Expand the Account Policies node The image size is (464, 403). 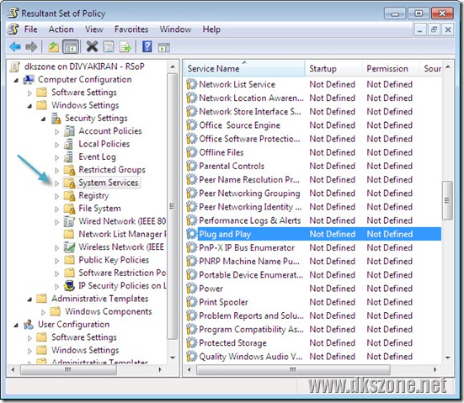tap(56, 132)
